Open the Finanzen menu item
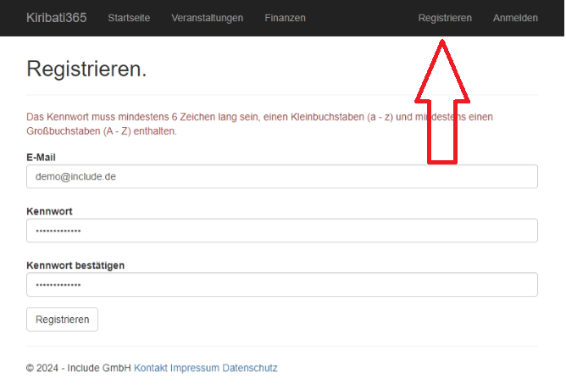Screen dimensions: 566x390 point(285,18)
